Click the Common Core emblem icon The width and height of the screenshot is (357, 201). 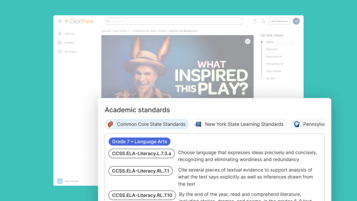tap(111, 124)
